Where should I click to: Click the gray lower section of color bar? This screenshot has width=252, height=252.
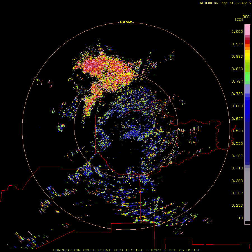pyautogui.click(x=247, y=195)
